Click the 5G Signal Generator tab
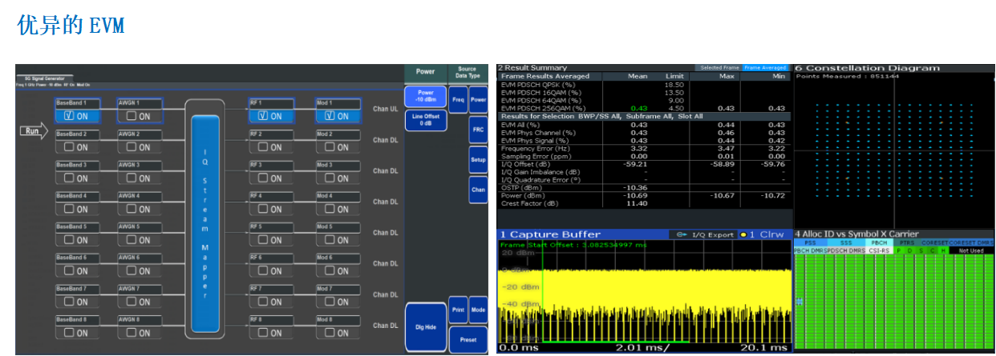996x356 pixels. (x=44, y=77)
